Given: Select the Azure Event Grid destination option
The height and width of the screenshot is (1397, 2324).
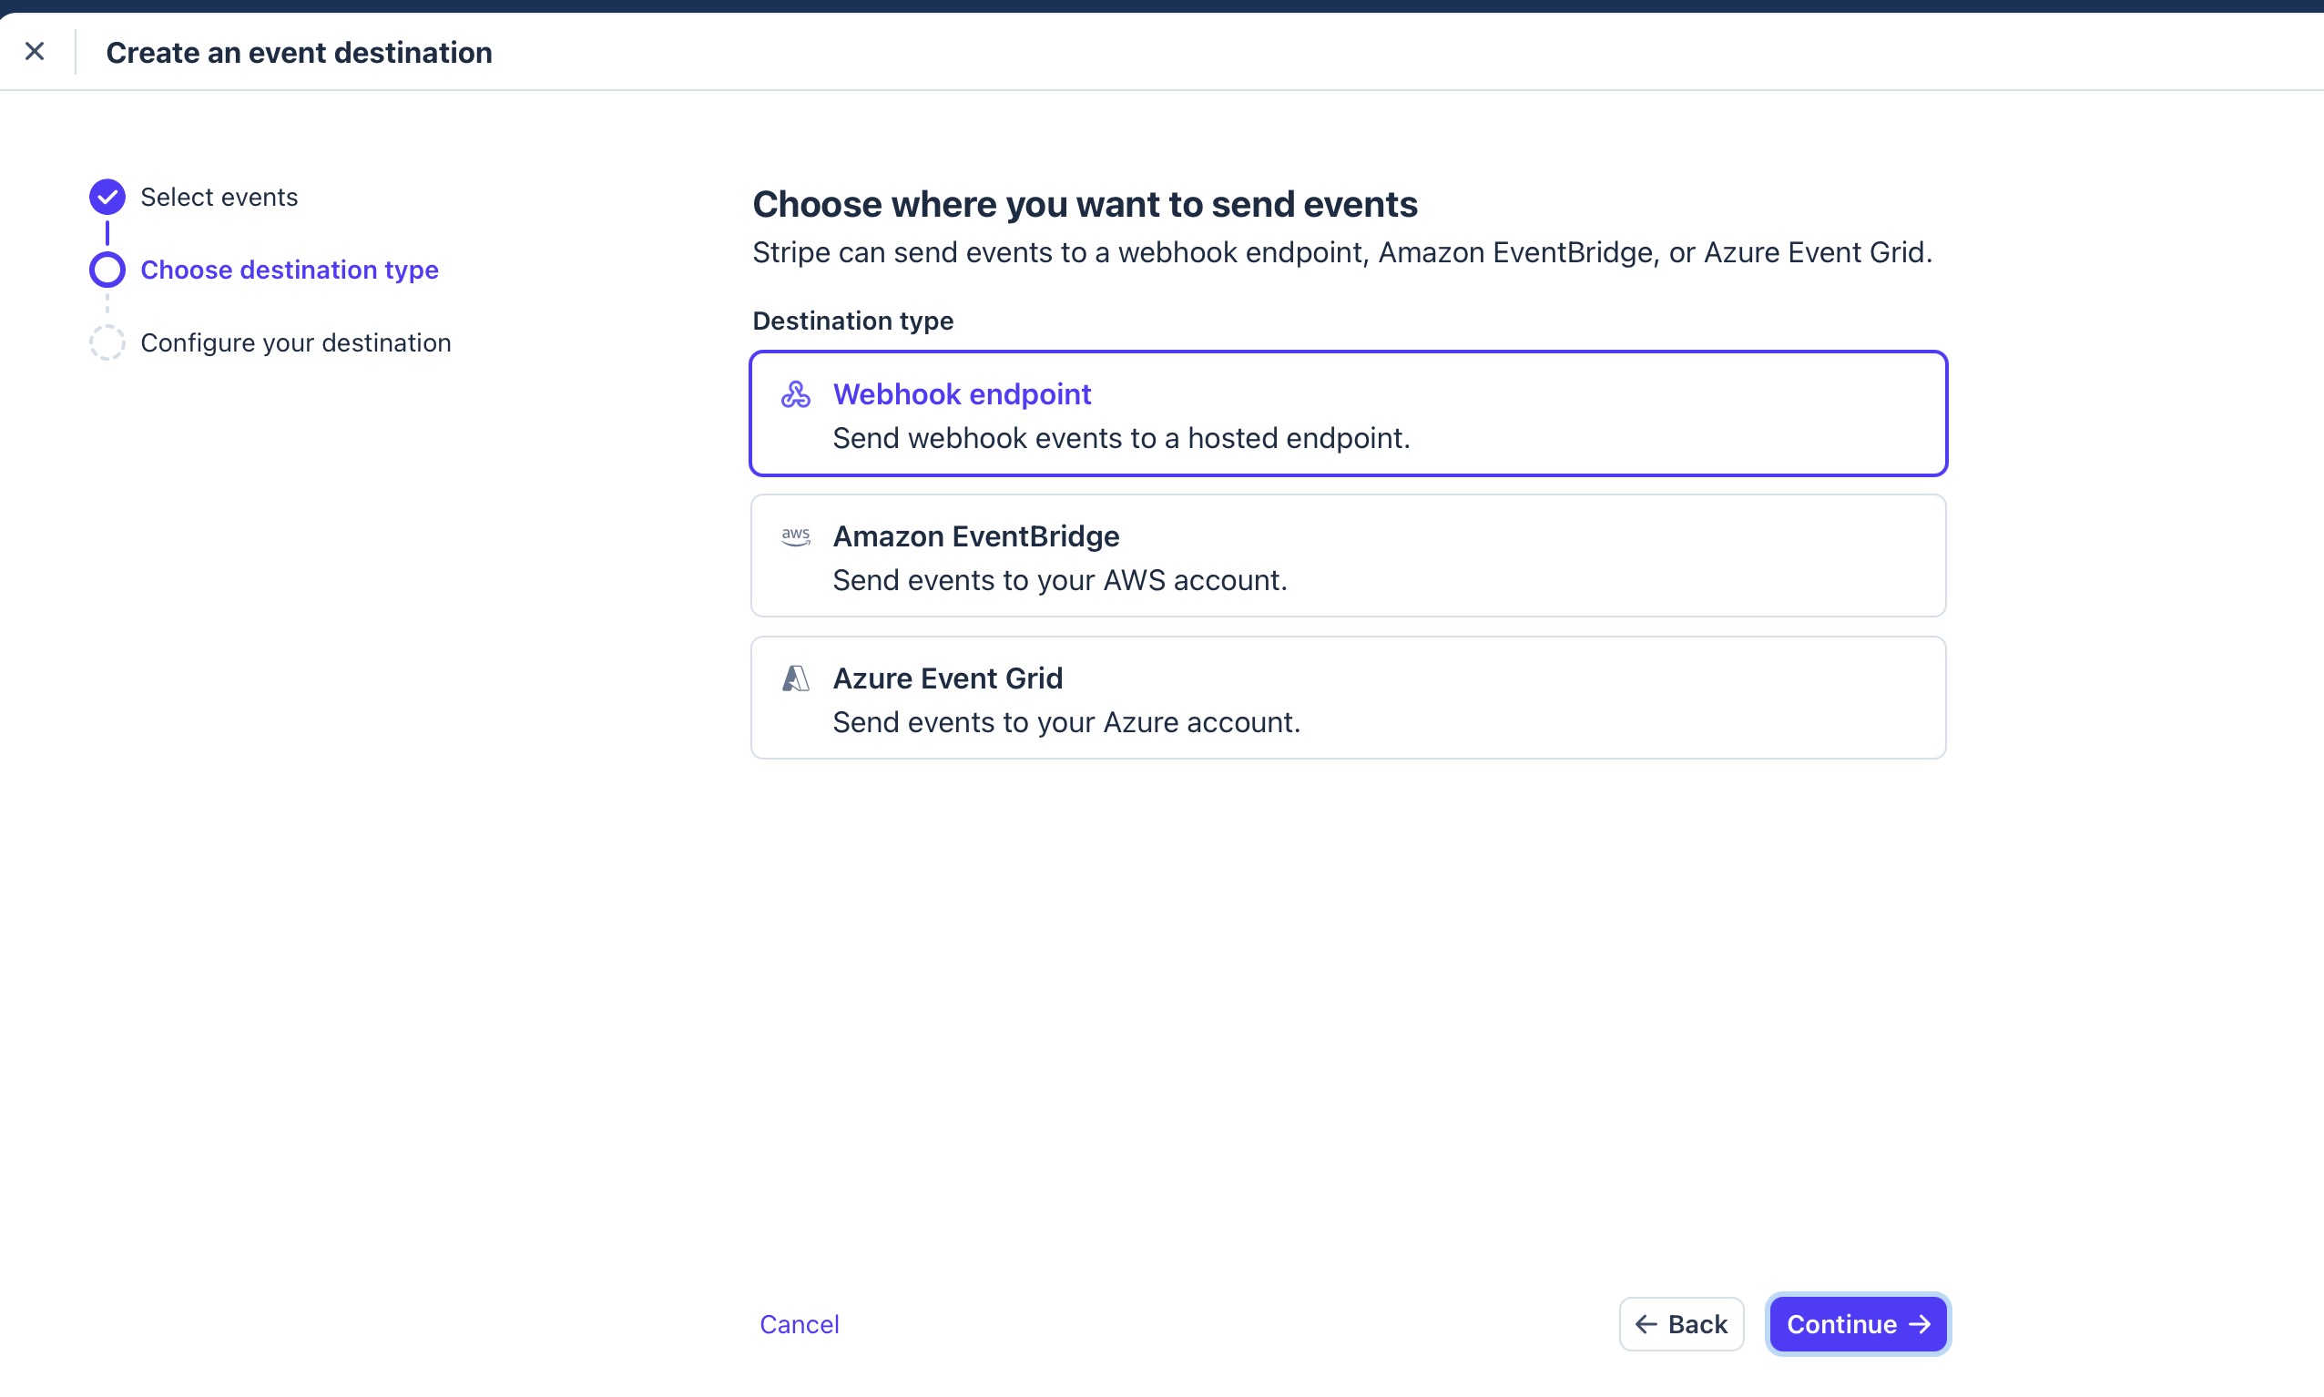Looking at the screenshot, I should tap(1348, 698).
